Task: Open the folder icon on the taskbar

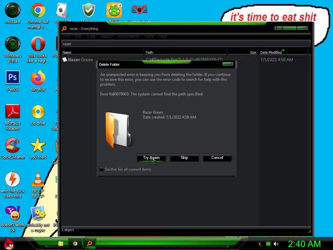Action: click(x=61, y=243)
